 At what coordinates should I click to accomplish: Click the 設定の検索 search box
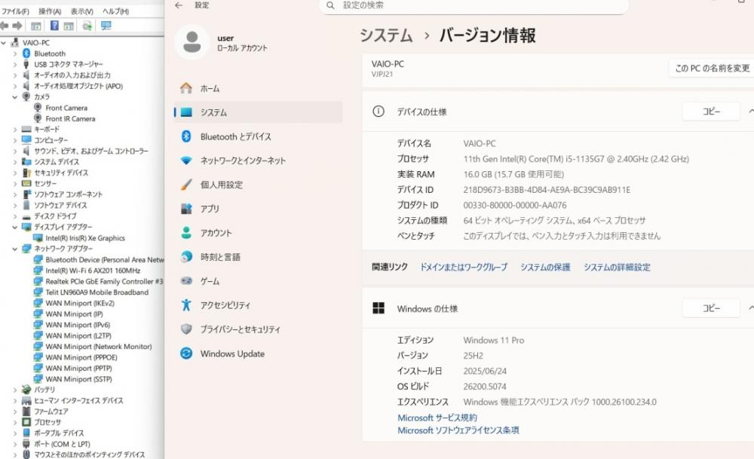pyautogui.click(x=474, y=6)
